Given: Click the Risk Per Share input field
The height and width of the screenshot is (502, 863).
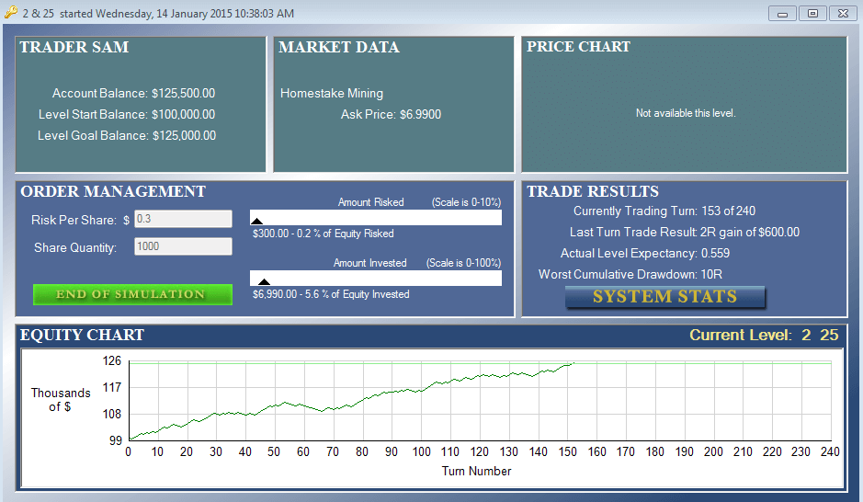Looking at the screenshot, I should [x=183, y=219].
